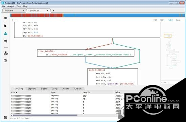Click the 'mov ebx, edx' instruction
Image resolution: width=186 pixels, height=122 pixels.
point(30,25)
